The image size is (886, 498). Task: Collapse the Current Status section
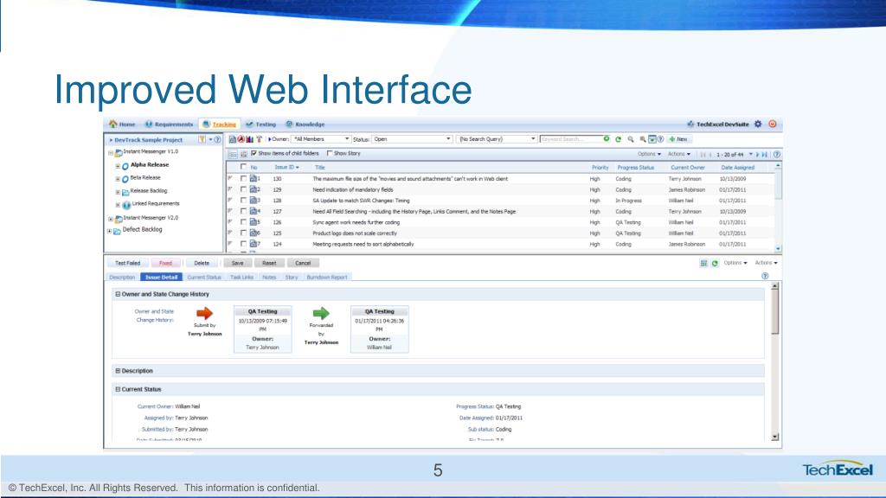click(x=118, y=389)
